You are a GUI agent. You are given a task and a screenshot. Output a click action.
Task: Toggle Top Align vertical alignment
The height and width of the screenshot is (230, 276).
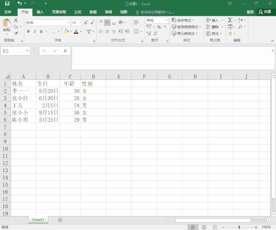tap(101, 22)
